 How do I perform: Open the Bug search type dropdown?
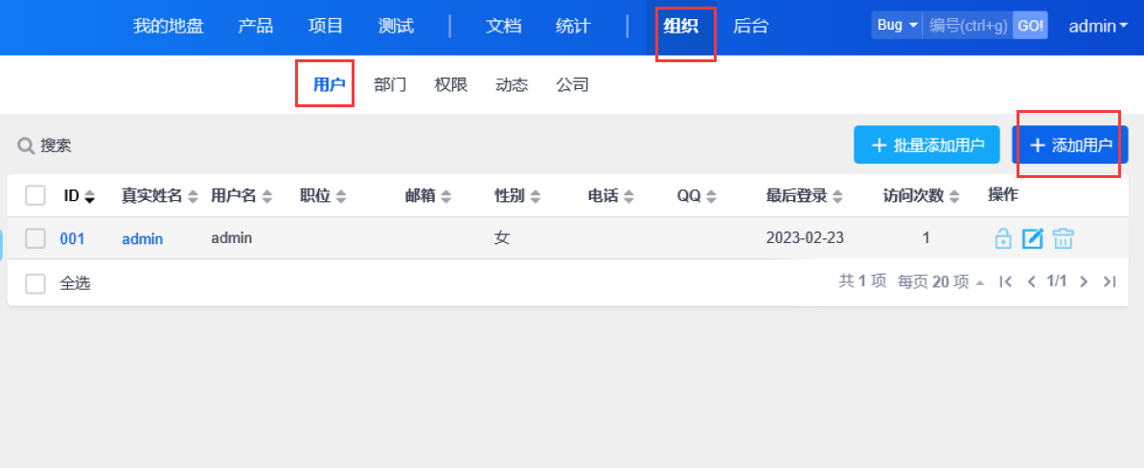pos(897,26)
